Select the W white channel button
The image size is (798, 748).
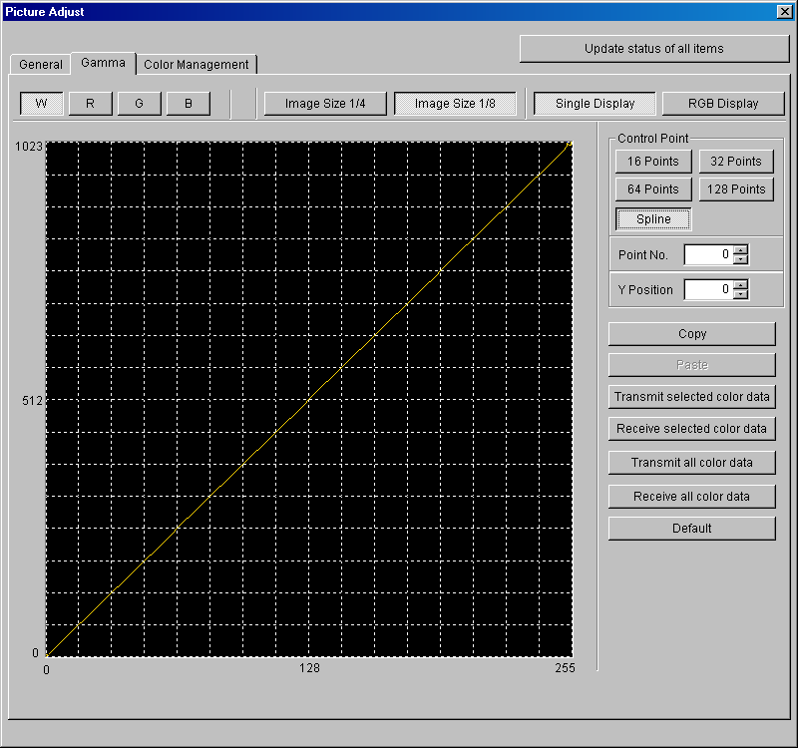pyautogui.click(x=41, y=104)
